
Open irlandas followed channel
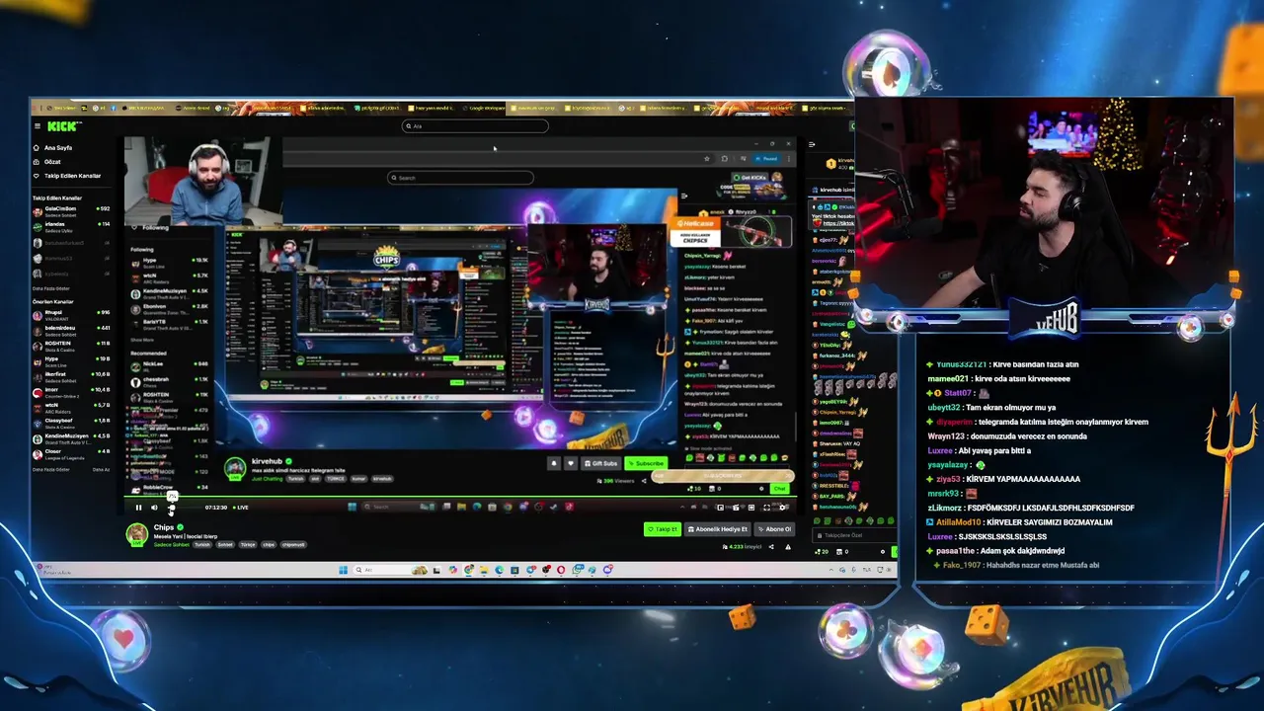[71, 226]
